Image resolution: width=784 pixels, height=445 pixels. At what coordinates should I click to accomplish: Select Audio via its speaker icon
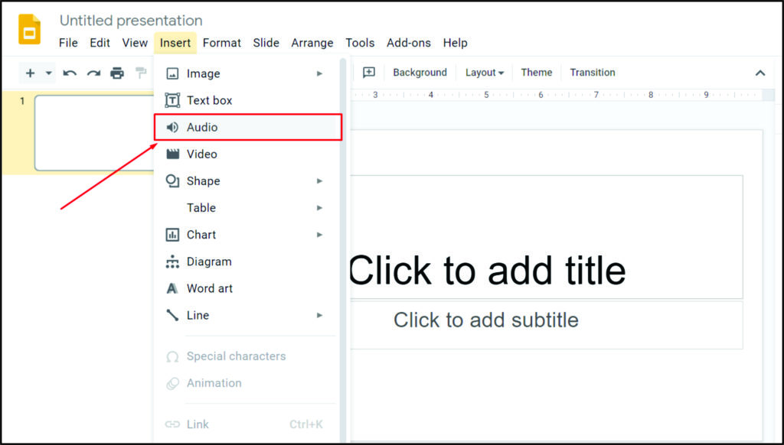174,127
